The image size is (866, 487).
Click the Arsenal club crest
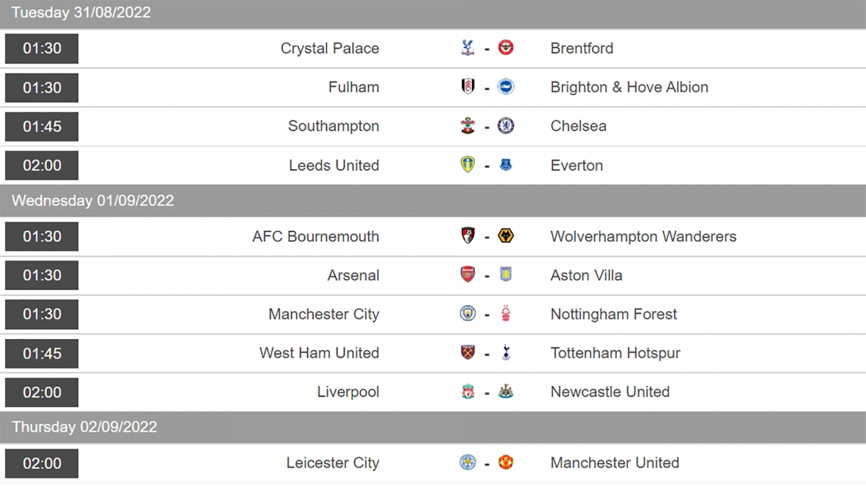tap(468, 275)
